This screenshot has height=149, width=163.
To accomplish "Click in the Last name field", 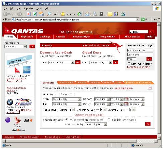I will pyautogui.click(x=140, y=55).
